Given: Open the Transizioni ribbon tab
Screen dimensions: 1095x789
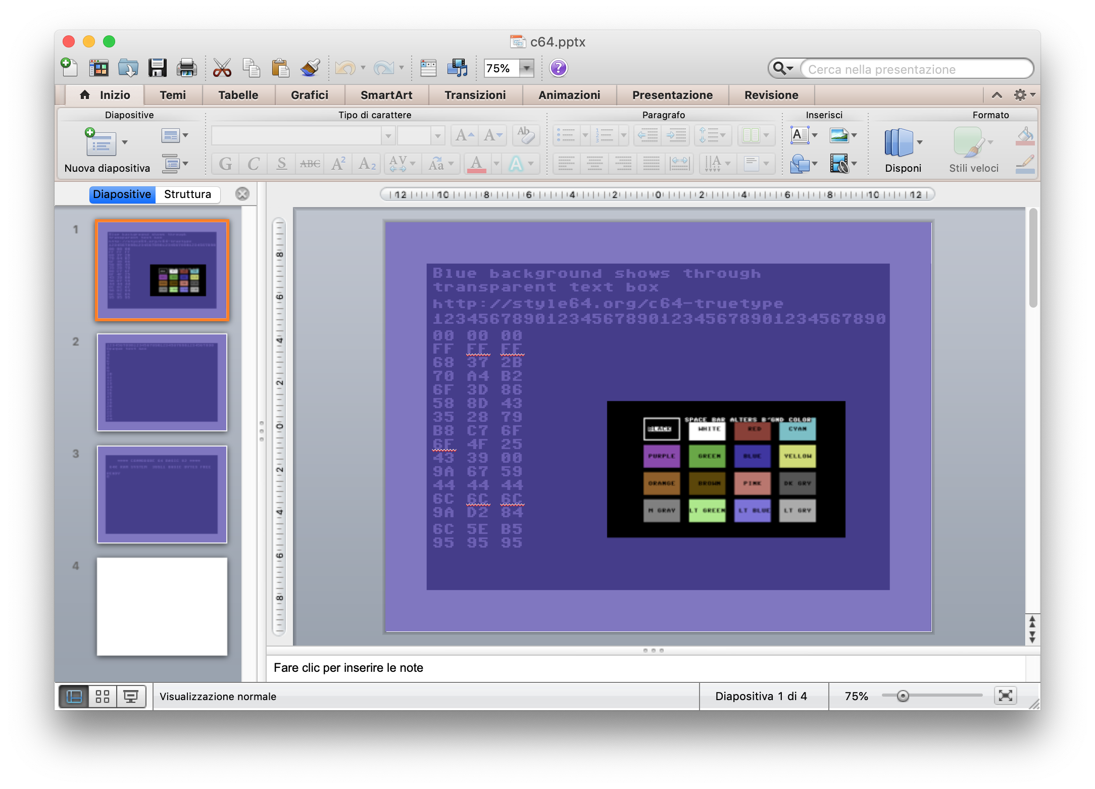Looking at the screenshot, I should point(475,95).
